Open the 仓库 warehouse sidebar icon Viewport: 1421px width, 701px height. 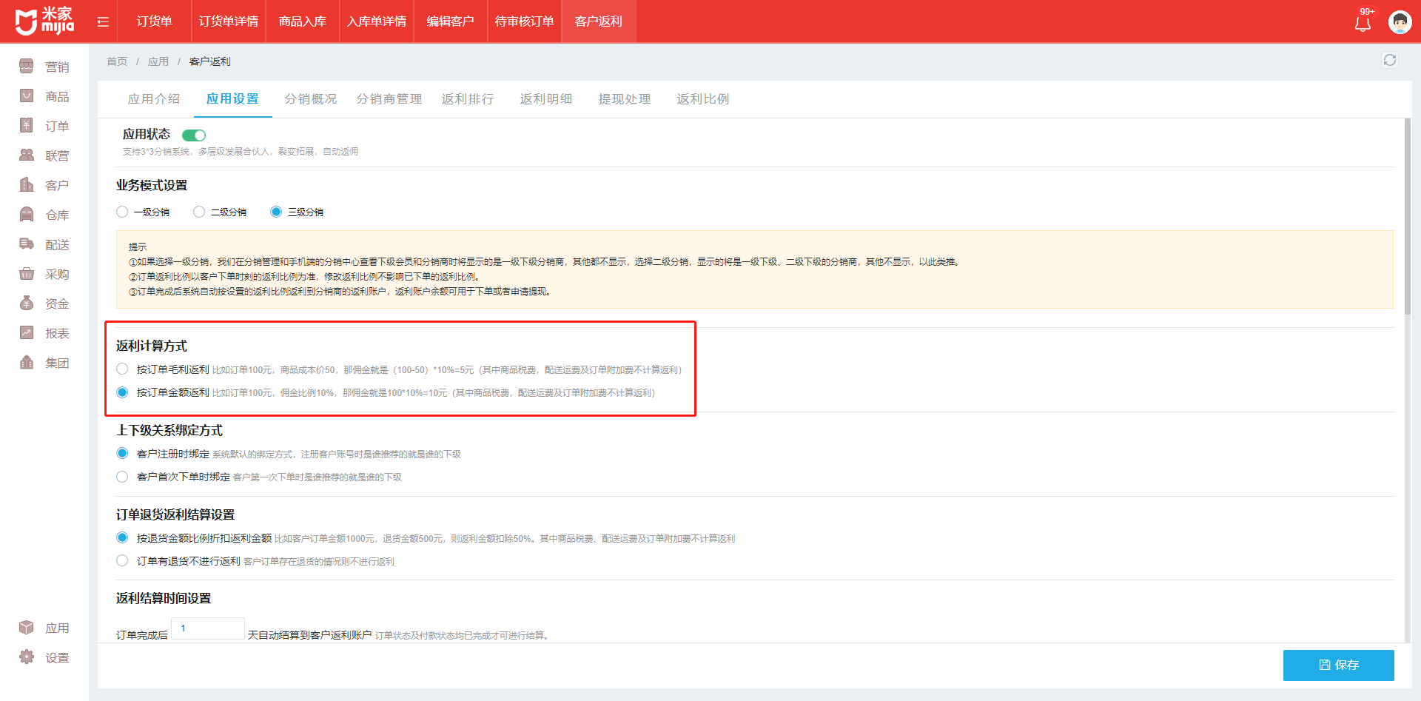pos(27,215)
